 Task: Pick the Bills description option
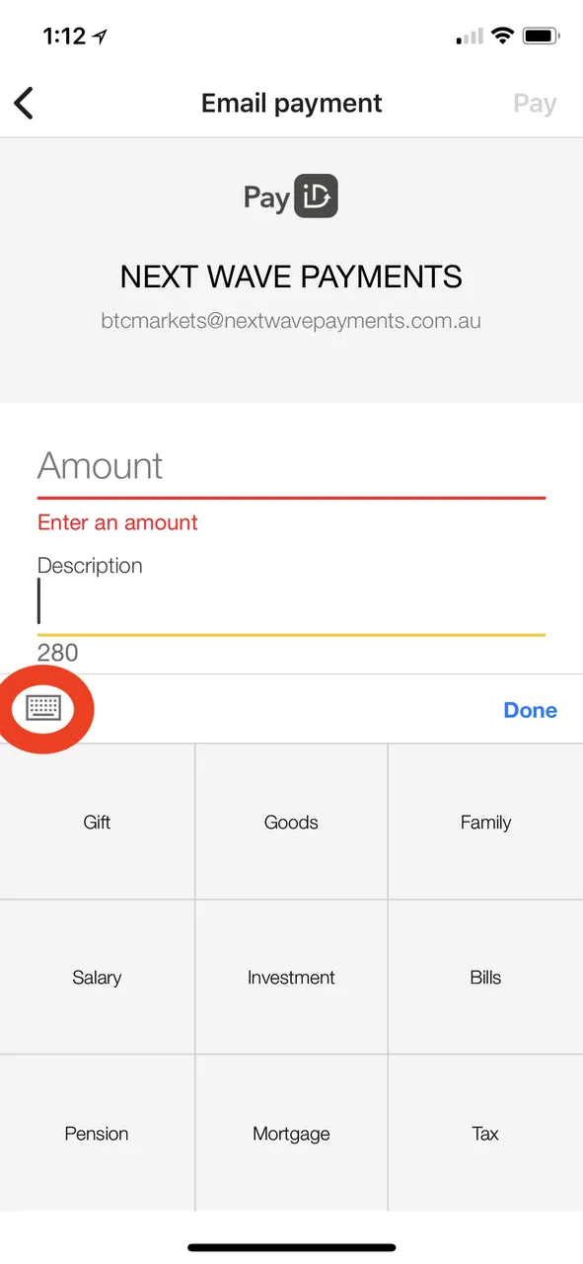click(x=485, y=977)
